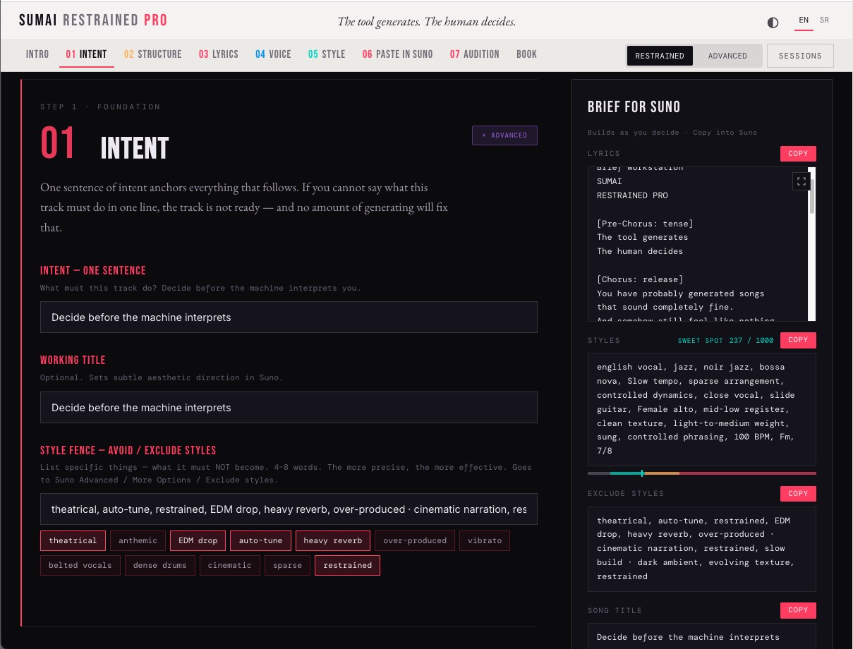Click the exclude styles text box in brief

pyautogui.click(x=702, y=549)
